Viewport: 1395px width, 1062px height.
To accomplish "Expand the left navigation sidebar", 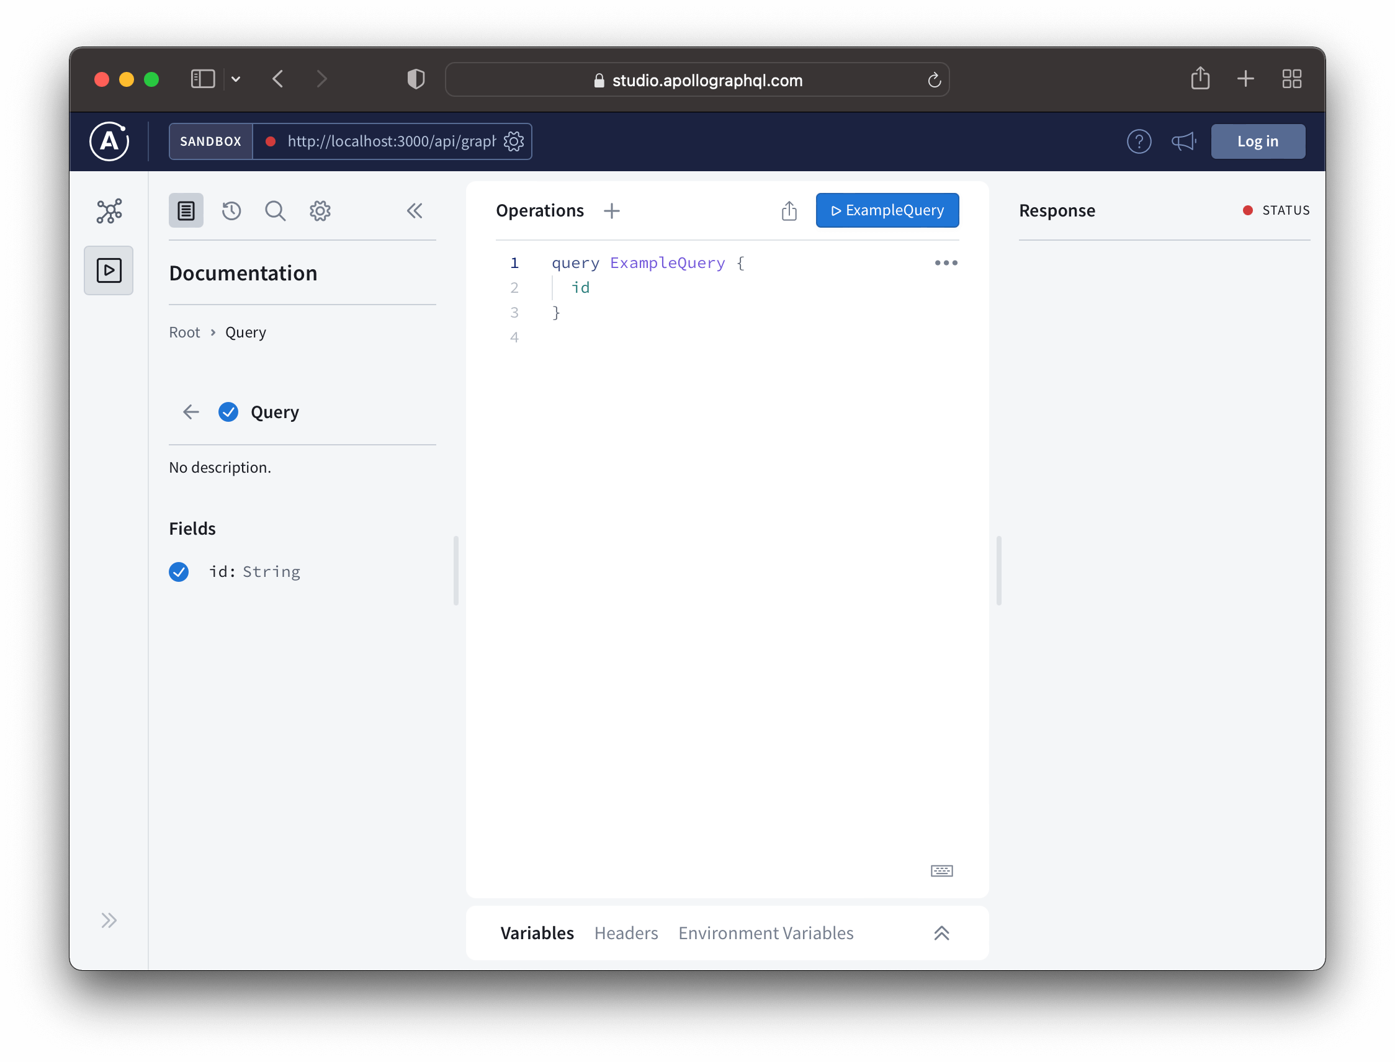I will point(109,920).
